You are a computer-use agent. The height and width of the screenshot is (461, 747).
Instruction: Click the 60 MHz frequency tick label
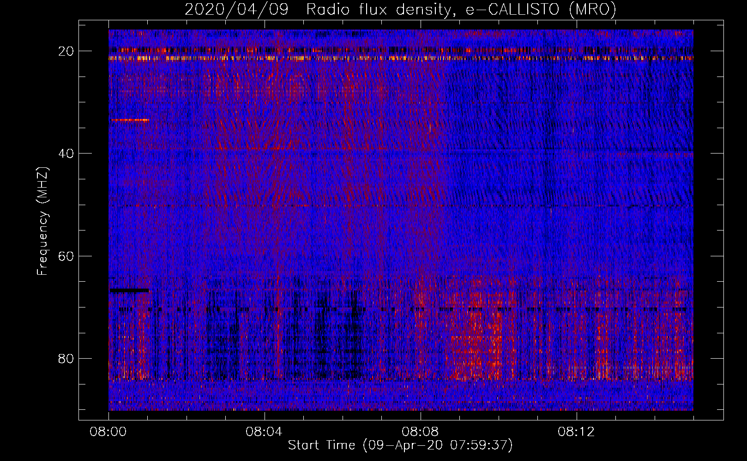(66, 256)
